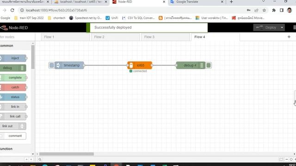296x166 pixels.
Task: Click the horizontal workspace scrollbar thumb
Action: tap(67, 154)
